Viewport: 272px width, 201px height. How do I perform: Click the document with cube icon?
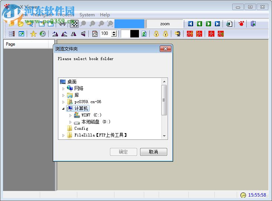point(229,24)
